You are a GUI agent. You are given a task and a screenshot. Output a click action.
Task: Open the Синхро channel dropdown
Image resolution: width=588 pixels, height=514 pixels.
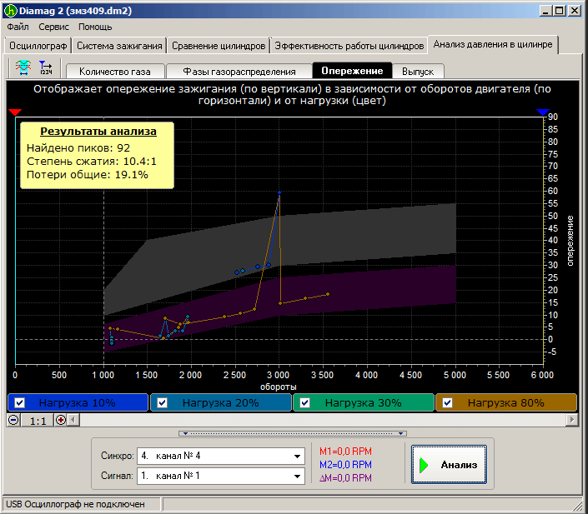click(297, 456)
